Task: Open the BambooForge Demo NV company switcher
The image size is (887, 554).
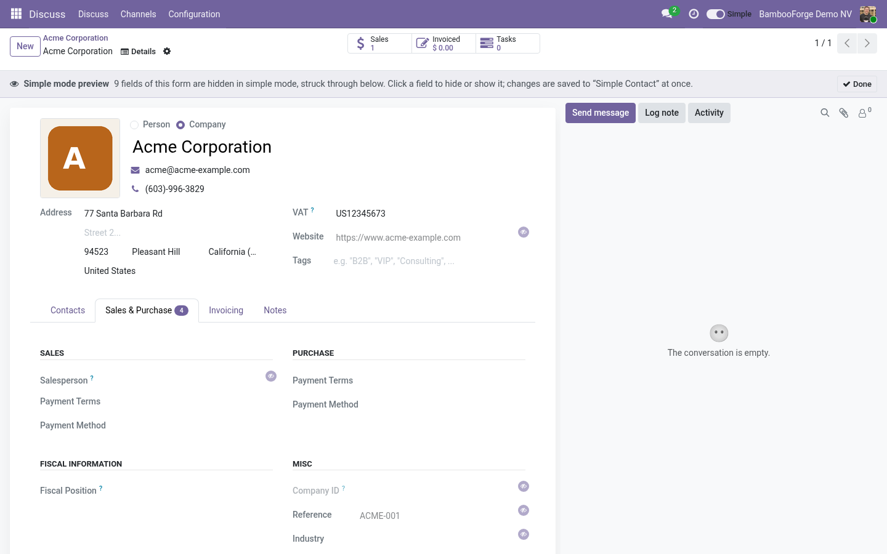Action: (x=805, y=14)
